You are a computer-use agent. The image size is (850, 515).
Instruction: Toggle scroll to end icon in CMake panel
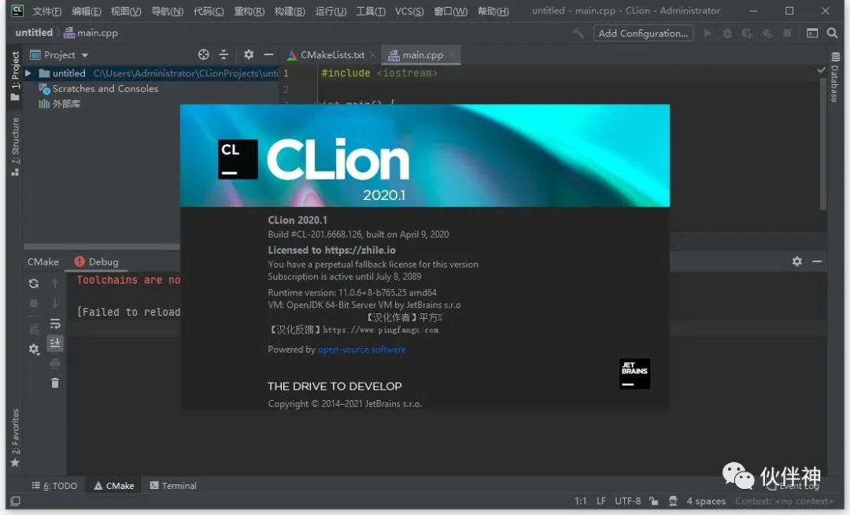coord(55,343)
